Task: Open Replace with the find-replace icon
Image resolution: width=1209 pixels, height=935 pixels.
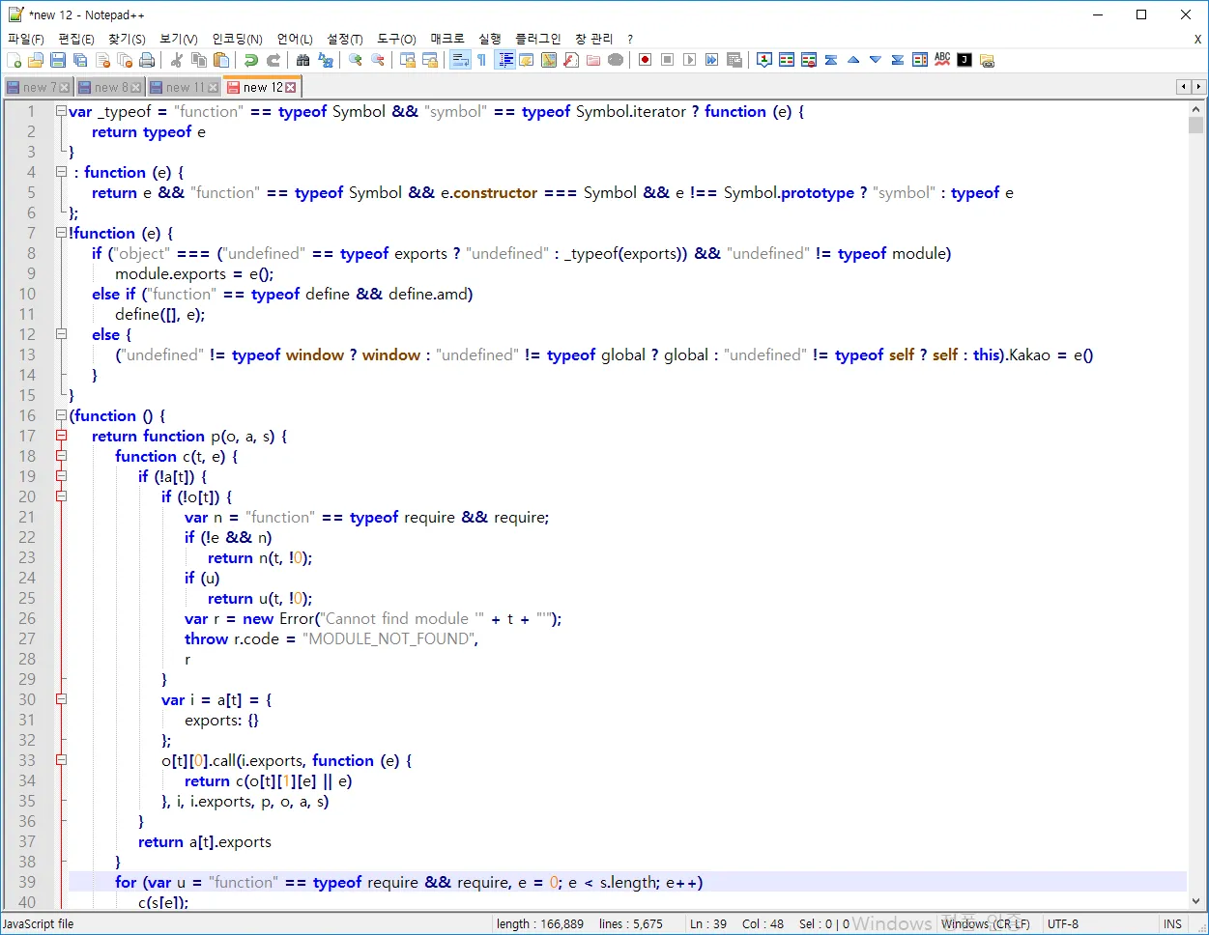Action: [326, 60]
